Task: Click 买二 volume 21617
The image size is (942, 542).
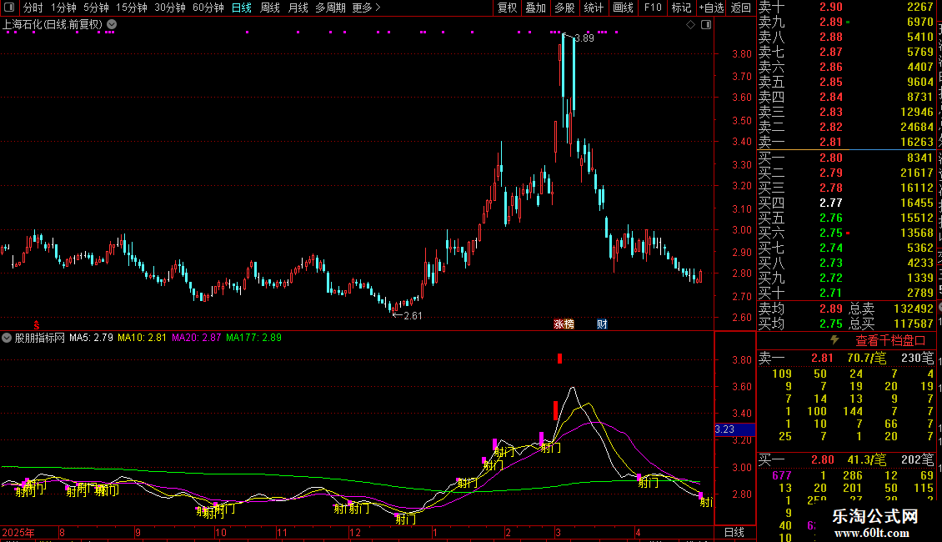Action: point(917,173)
